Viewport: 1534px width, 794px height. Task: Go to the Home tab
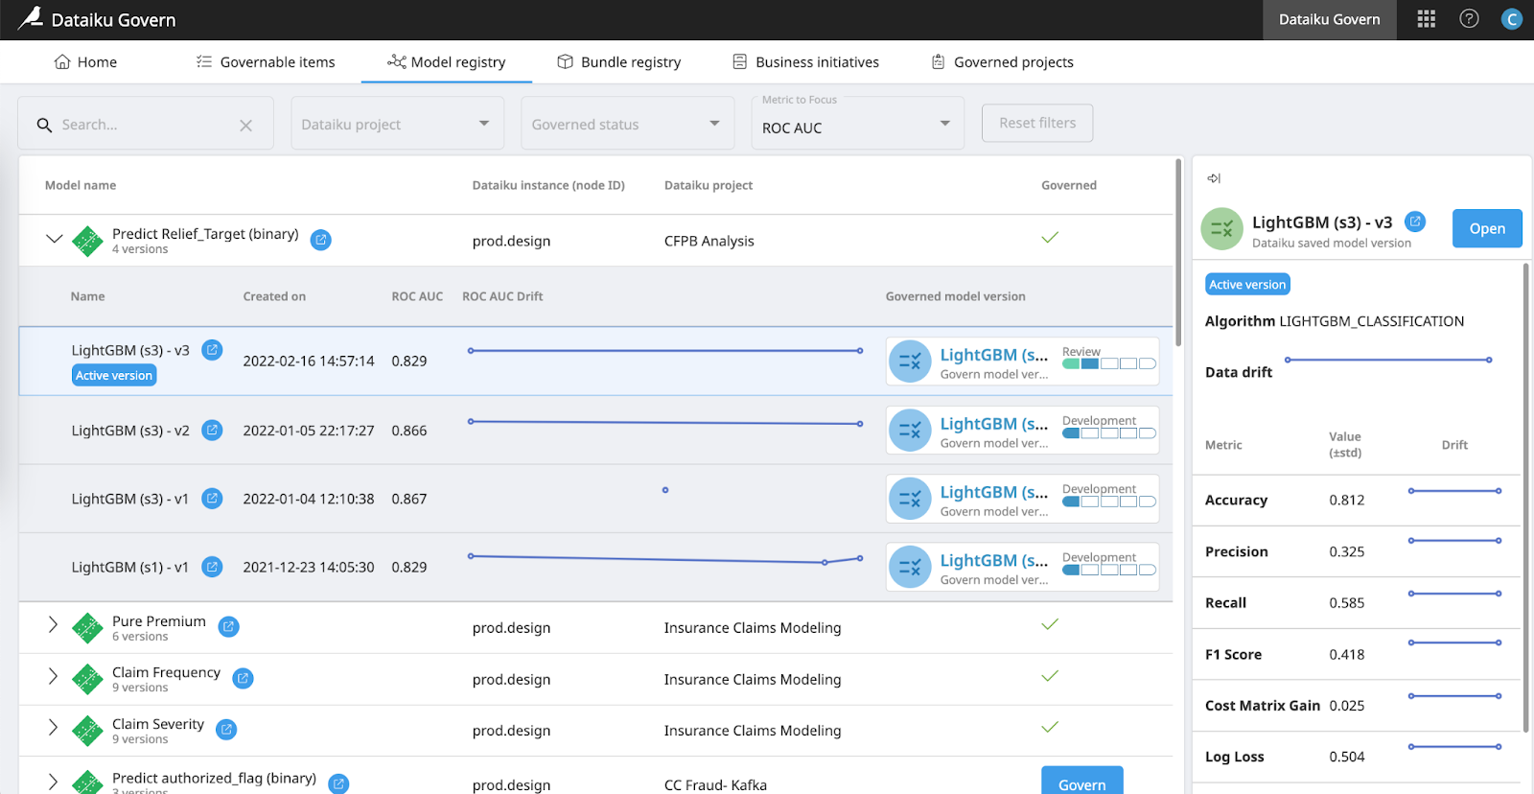pyautogui.click(x=85, y=62)
